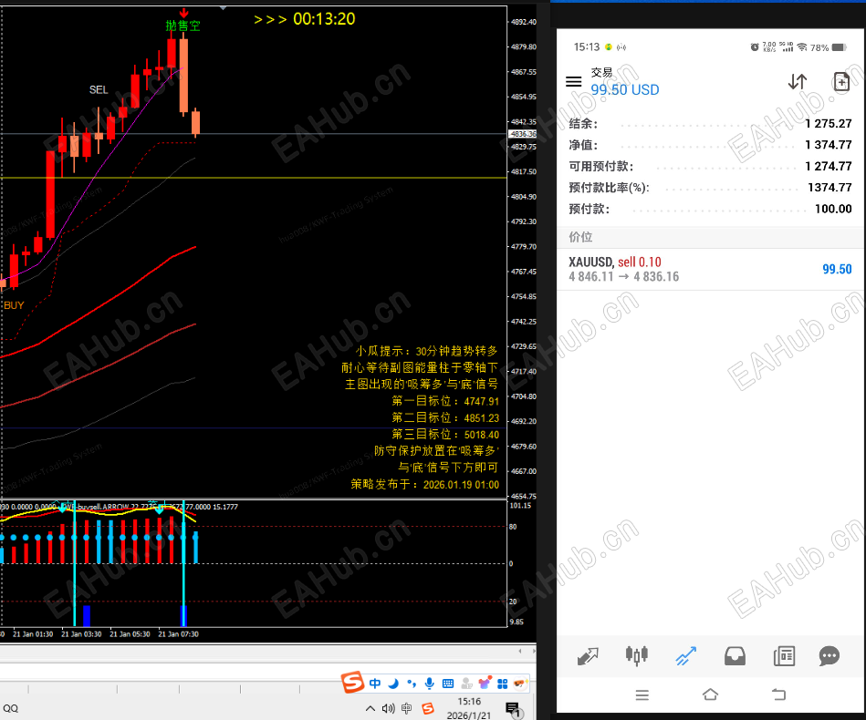Tap the Android home navigation button
The width and height of the screenshot is (866, 720).
coord(710,694)
